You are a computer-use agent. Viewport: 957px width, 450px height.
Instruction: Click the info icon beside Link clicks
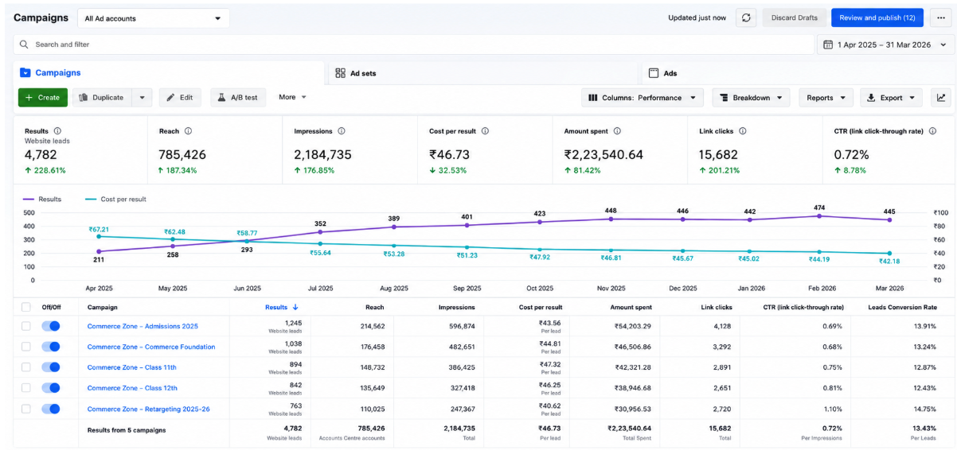click(742, 131)
